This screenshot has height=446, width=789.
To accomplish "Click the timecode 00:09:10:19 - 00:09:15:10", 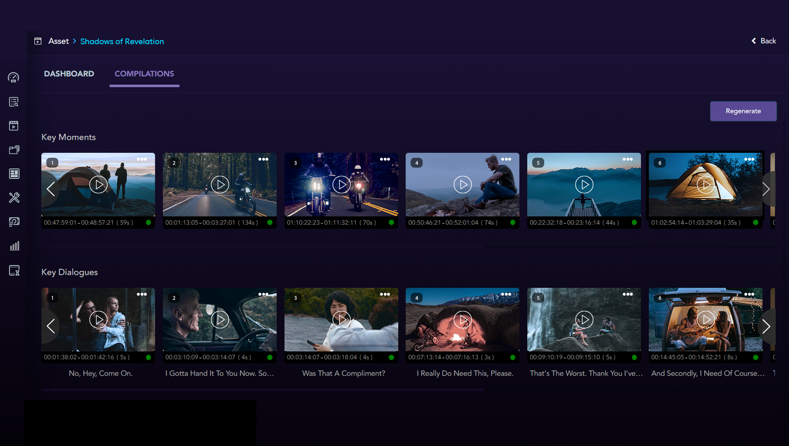I will click(x=564, y=358).
